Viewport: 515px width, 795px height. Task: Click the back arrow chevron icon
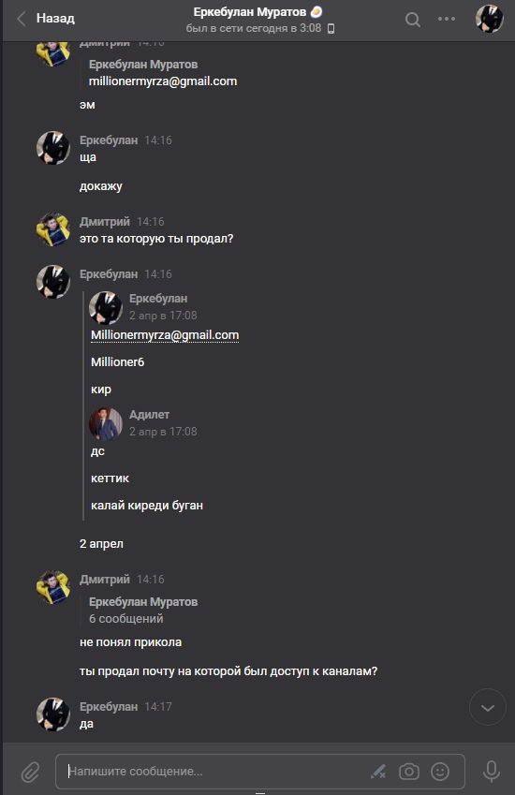pos(22,19)
